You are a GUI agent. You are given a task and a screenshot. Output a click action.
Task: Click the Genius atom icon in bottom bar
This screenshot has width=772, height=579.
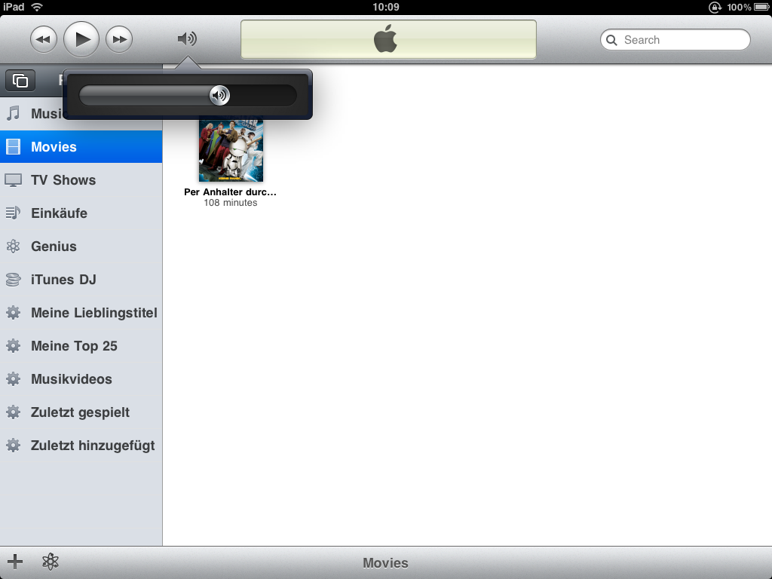pyautogui.click(x=51, y=562)
